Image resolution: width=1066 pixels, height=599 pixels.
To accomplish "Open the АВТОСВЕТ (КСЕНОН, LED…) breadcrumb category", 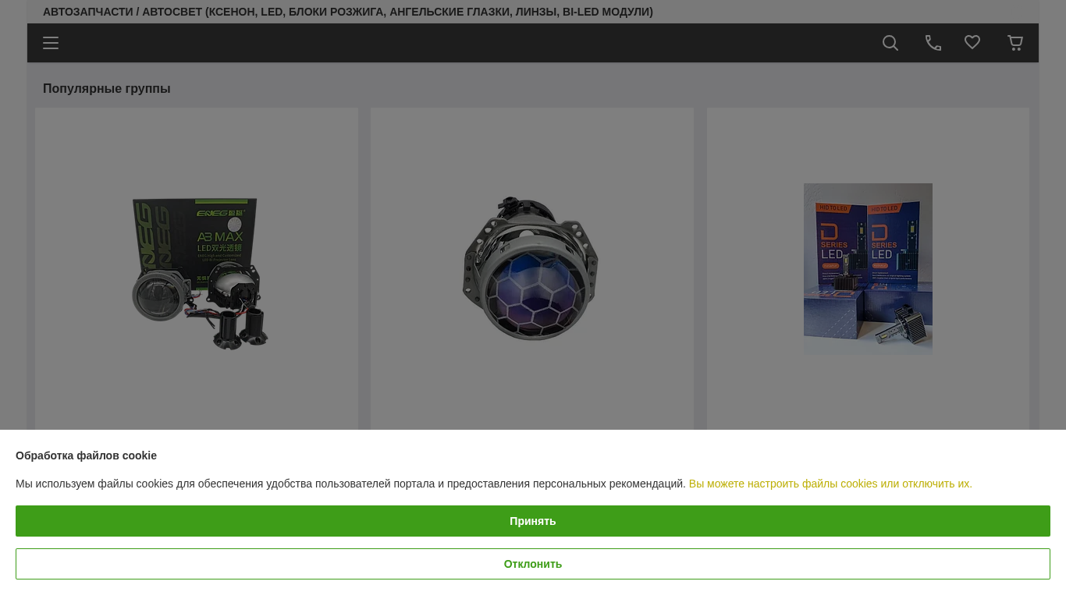I will [397, 12].
